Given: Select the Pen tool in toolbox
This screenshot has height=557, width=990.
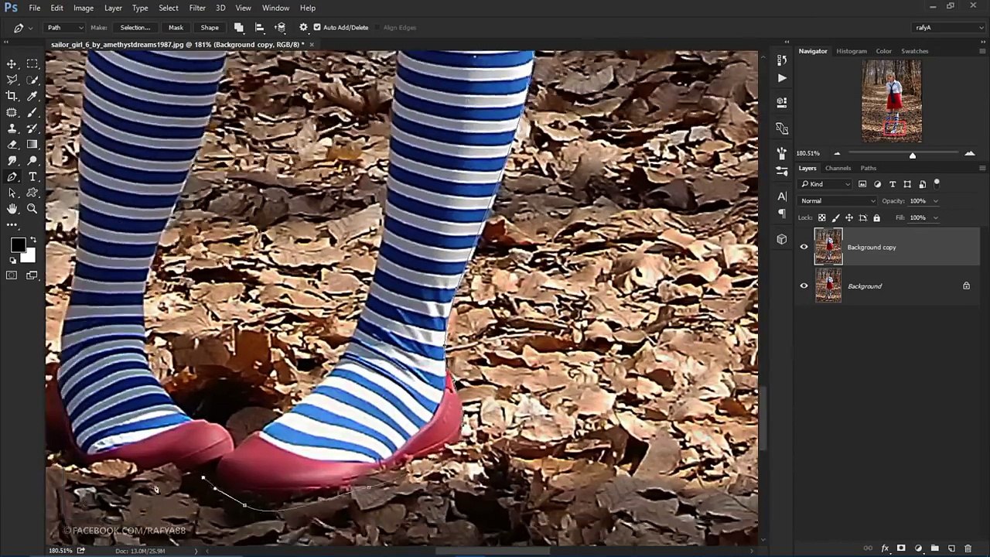Looking at the screenshot, I should click(x=12, y=177).
